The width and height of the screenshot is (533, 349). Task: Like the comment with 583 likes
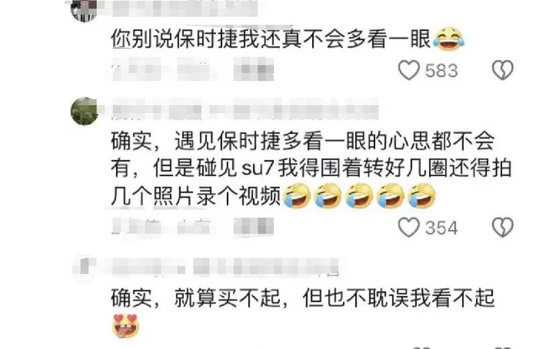tap(409, 70)
